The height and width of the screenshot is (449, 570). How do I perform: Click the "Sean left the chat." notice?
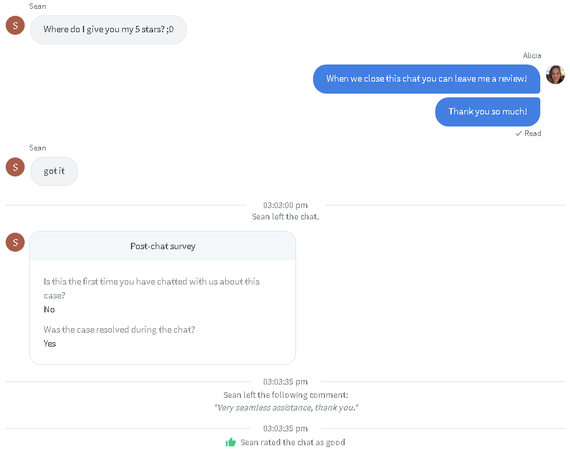tap(285, 216)
